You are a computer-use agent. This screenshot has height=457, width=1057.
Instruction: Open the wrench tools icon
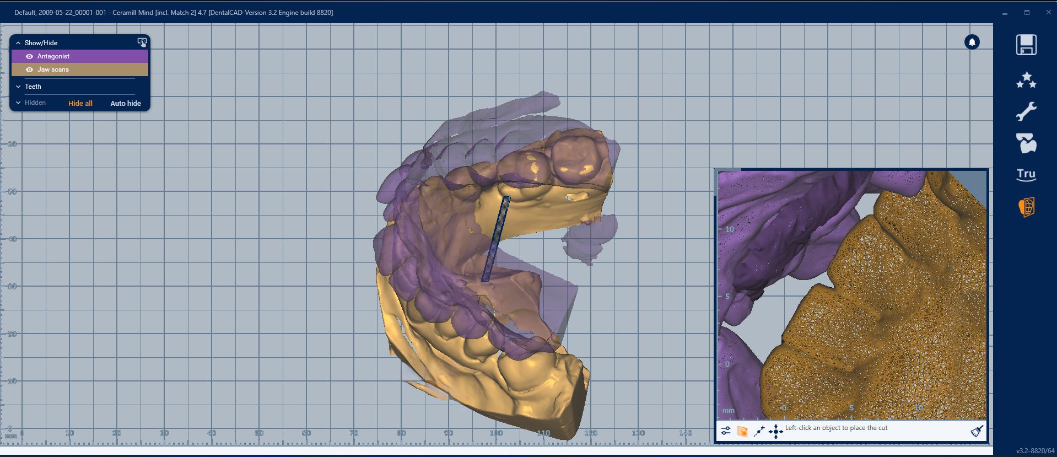[x=1026, y=112]
